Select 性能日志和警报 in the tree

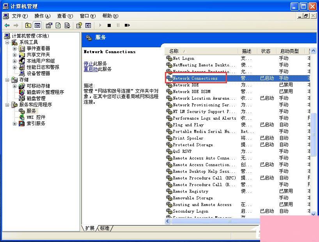[x=43, y=67]
